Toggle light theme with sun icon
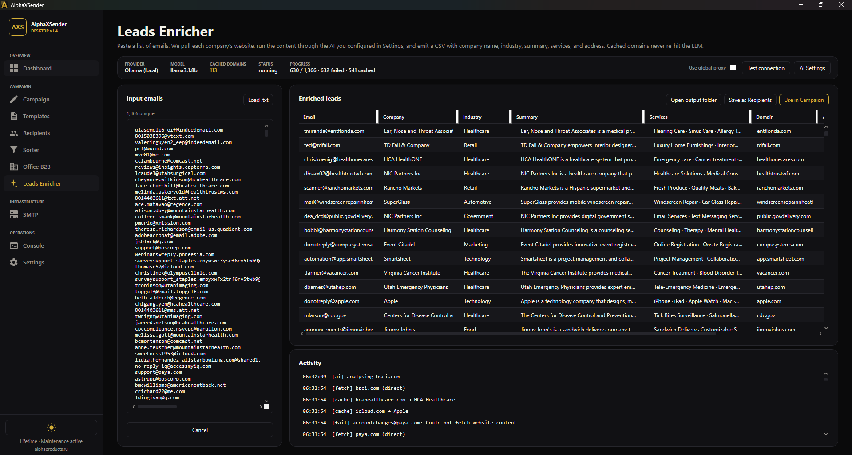Viewport: 852px width, 455px height. pyautogui.click(x=52, y=428)
